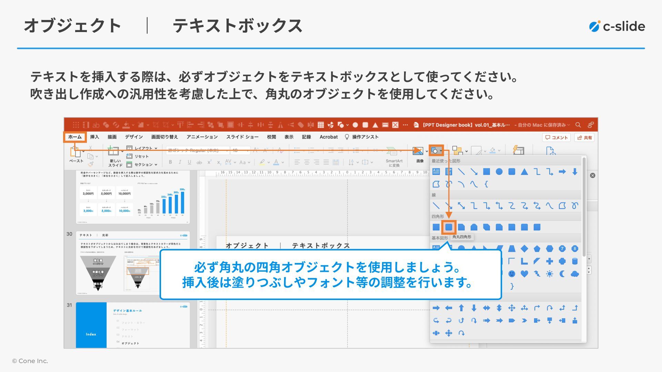Click the paste clipboard icon
The image size is (662, 372).
[x=74, y=152]
